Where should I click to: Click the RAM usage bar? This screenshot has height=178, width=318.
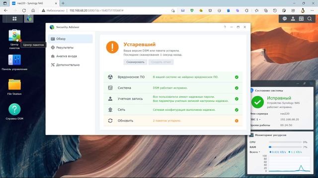click(285, 147)
